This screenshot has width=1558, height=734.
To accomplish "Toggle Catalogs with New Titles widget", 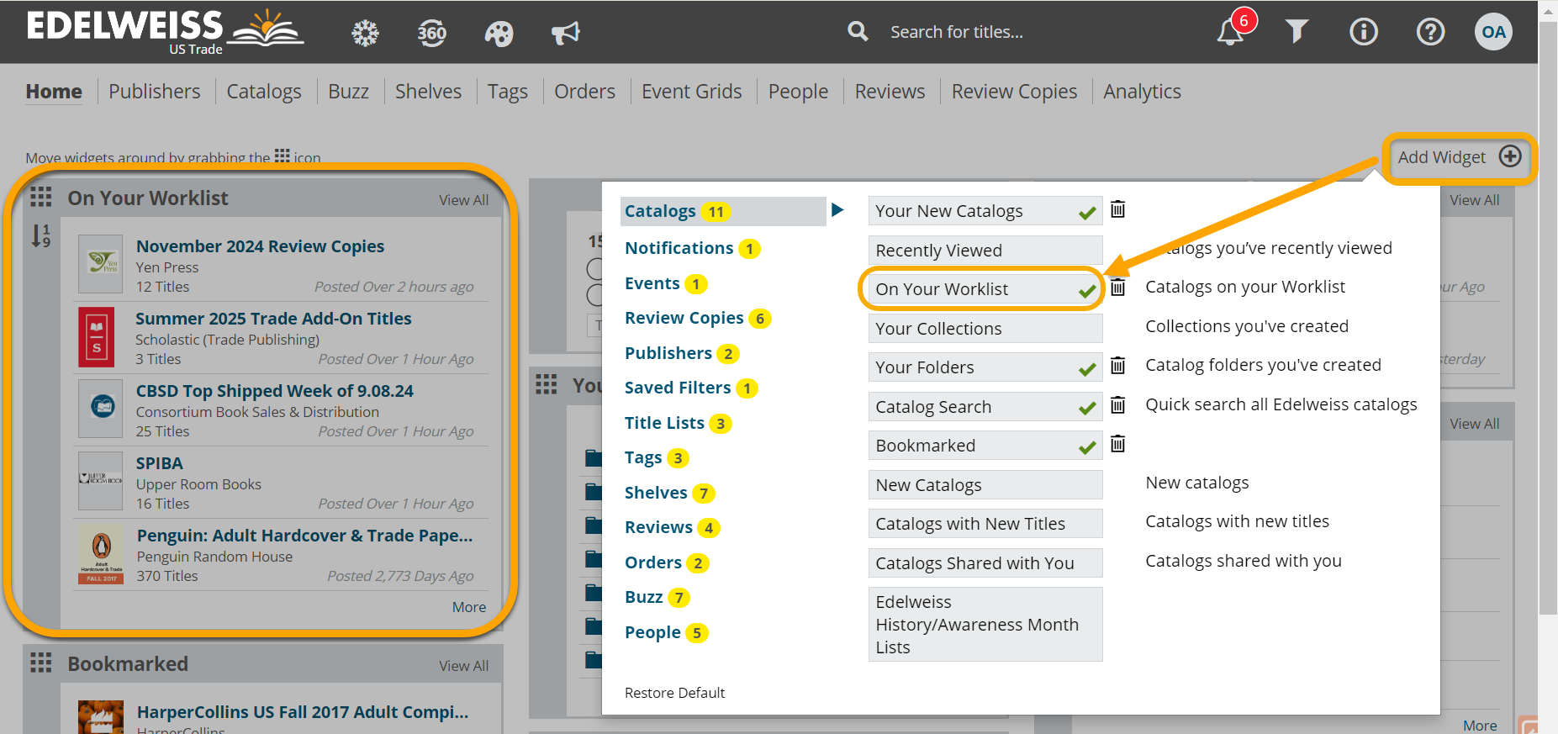I will (985, 524).
